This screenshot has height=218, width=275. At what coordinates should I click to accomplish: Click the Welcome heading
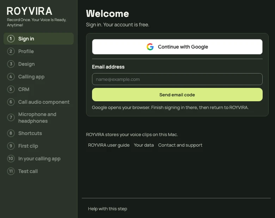[x=108, y=13]
